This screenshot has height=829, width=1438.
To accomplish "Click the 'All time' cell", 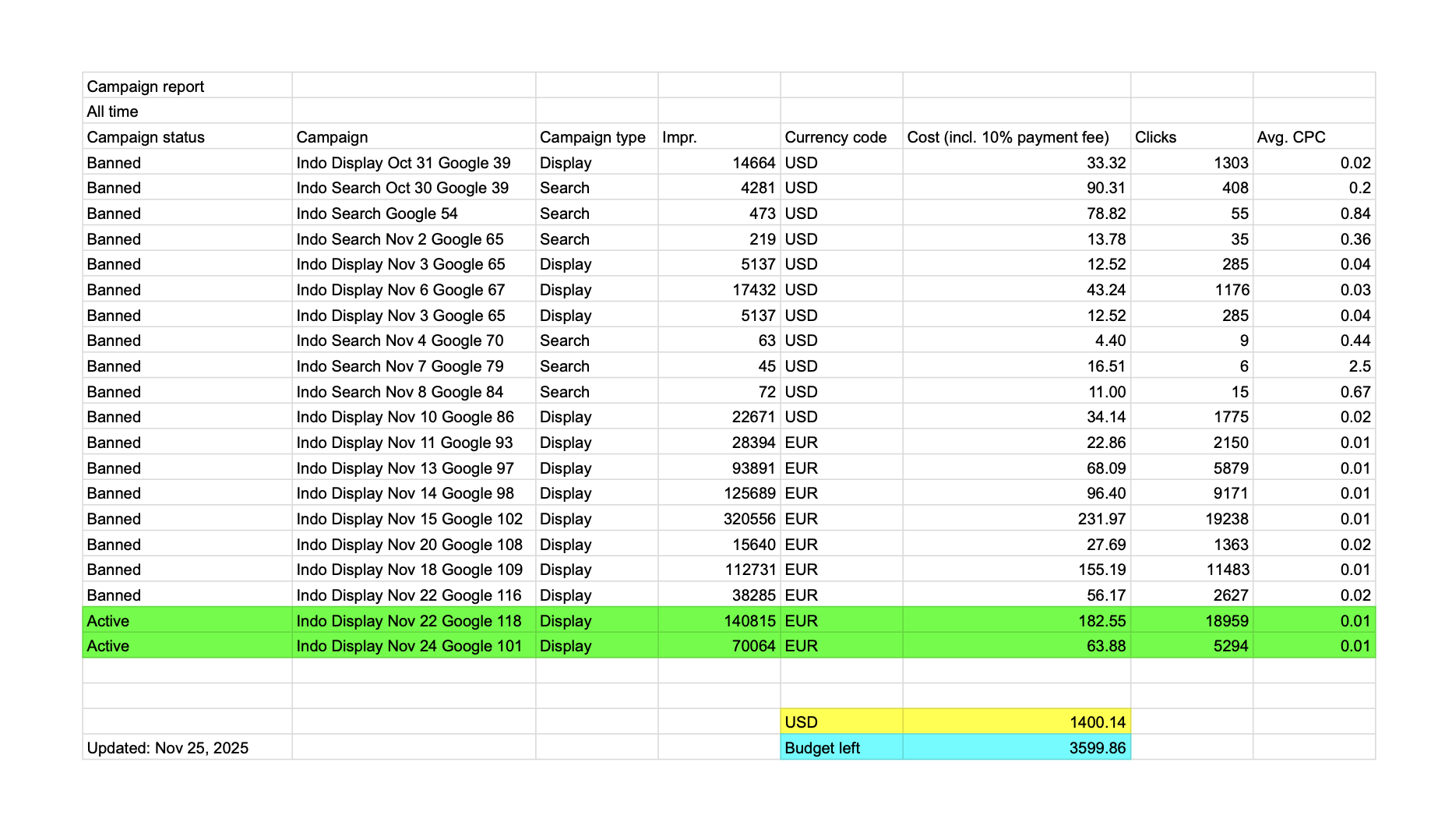I will (187, 111).
